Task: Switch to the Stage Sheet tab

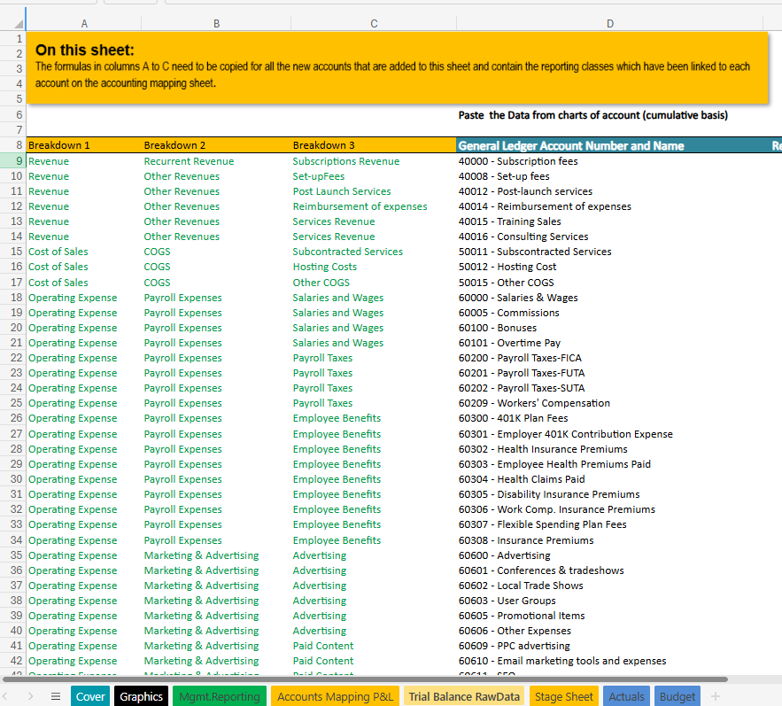Action: [x=563, y=696]
